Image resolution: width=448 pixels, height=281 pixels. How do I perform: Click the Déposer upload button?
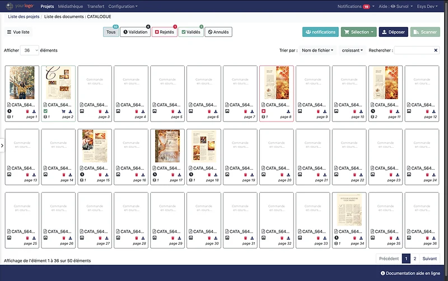(x=394, y=32)
